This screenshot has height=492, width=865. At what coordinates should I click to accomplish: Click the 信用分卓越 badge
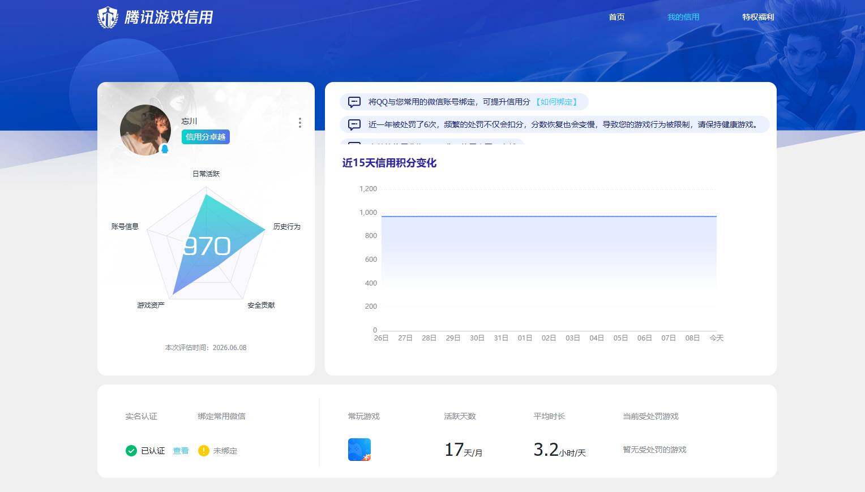click(205, 137)
